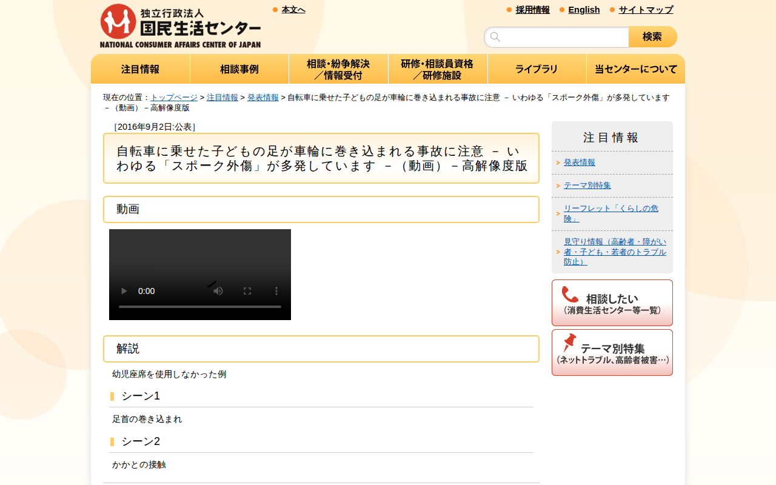Play the embedded video

tap(124, 291)
